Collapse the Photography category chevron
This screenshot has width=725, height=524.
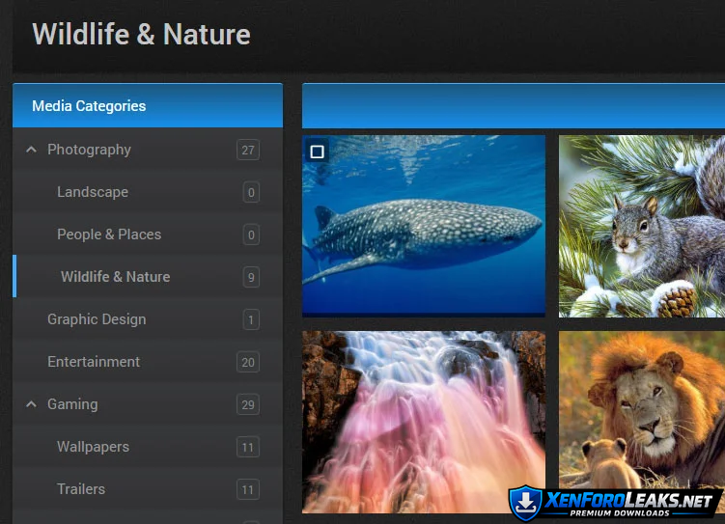click(31, 150)
